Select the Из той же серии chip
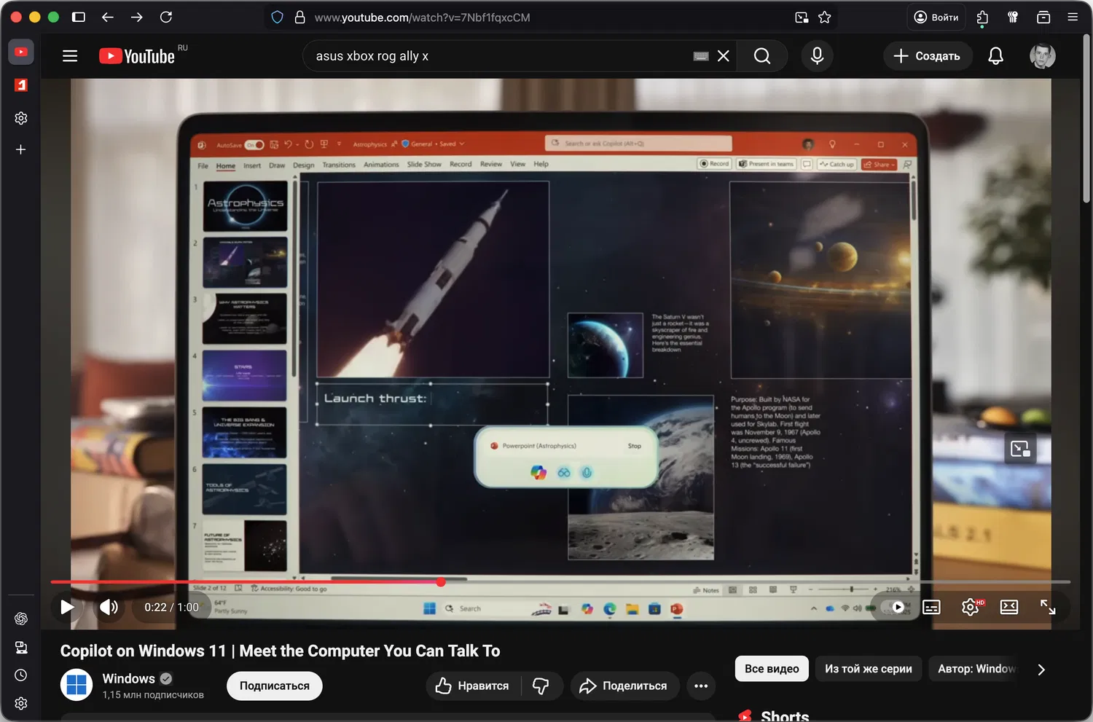Image resolution: width=1093 pixels, height=722 pixels. [x=869, y=669]
